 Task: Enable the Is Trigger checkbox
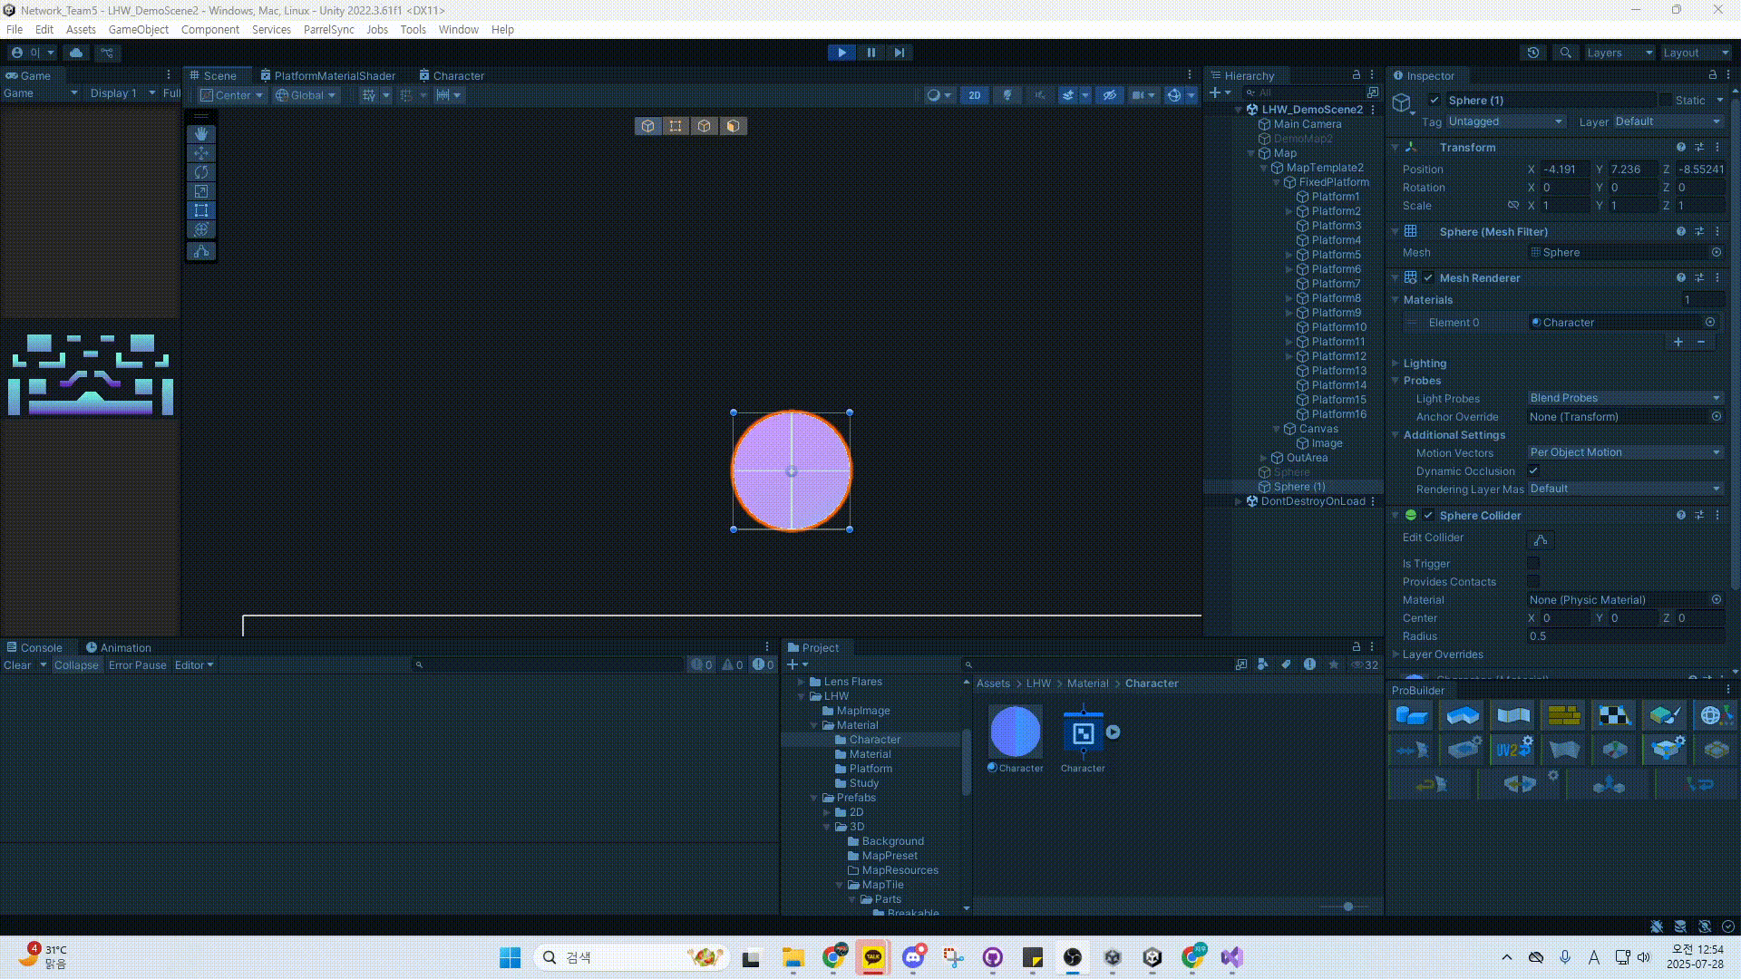(x=1533, y=563)
